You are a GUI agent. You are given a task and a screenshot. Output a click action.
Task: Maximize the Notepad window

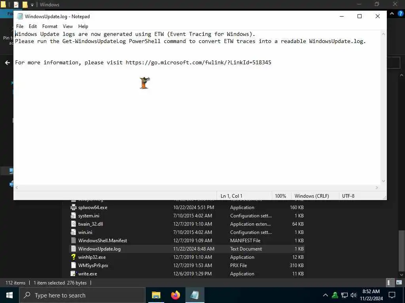tap(359, 16)
